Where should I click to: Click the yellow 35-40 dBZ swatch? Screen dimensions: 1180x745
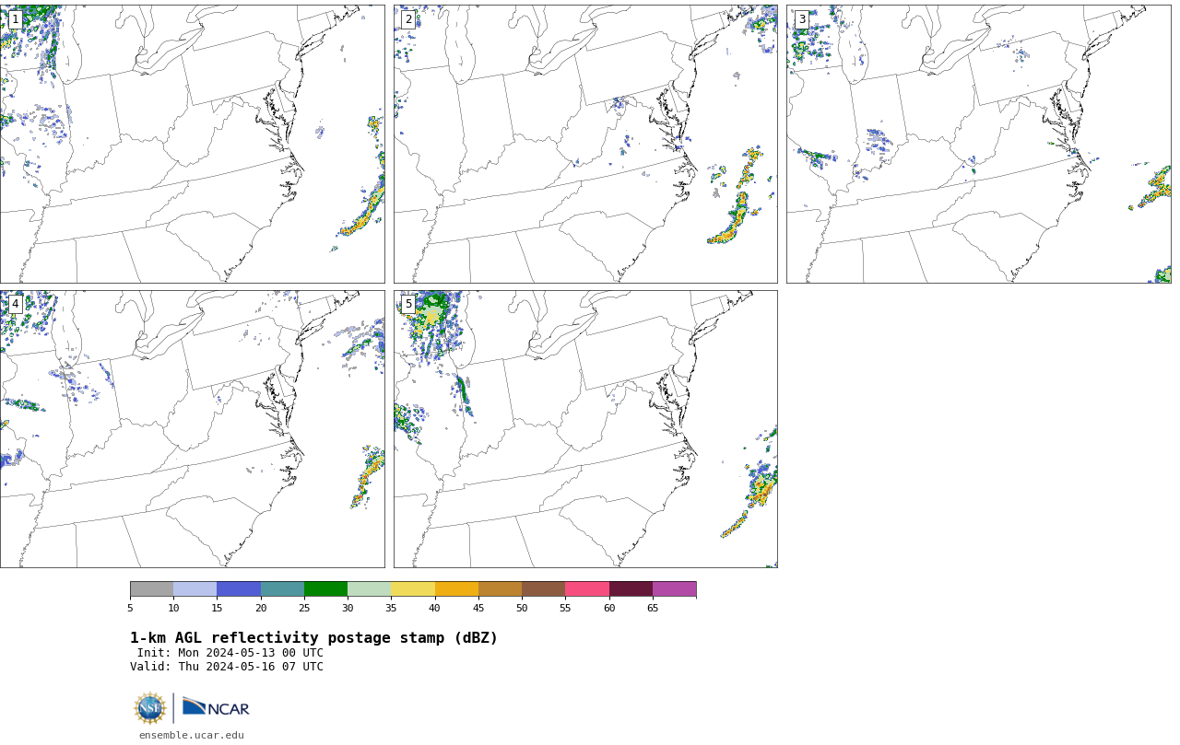pyautogui.click(x=413, y=589)
